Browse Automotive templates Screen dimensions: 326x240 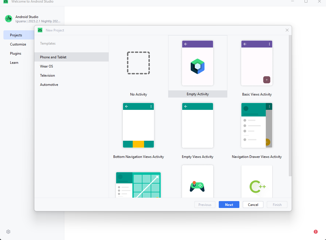[x=49, y=84]
